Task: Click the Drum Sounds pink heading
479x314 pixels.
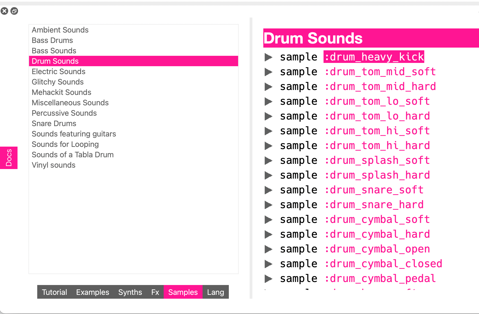Action: click(x=371, y=38)
